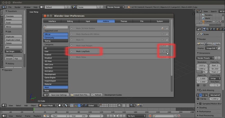Viewport: 225px width, 118px height.
Task: Click the Bsurfaces GPL Edition community icon
Action: tap(162, 34)
